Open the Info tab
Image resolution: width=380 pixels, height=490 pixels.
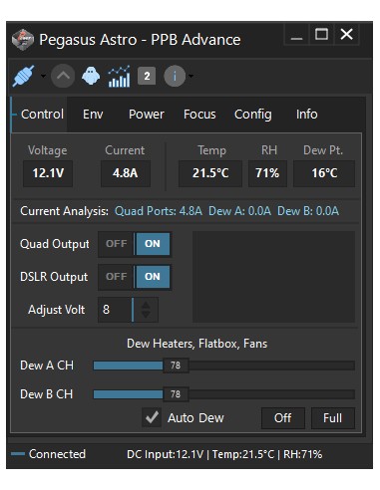tap(306, 115)
